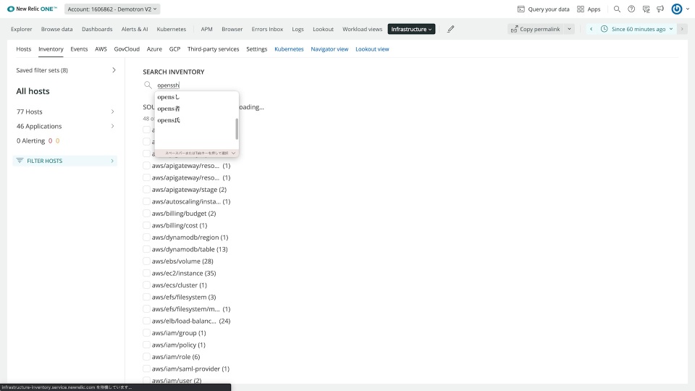The width and height of the screenshot is (695, 391).
Task: Open Logs in top navigation
Action: (298, 29)
